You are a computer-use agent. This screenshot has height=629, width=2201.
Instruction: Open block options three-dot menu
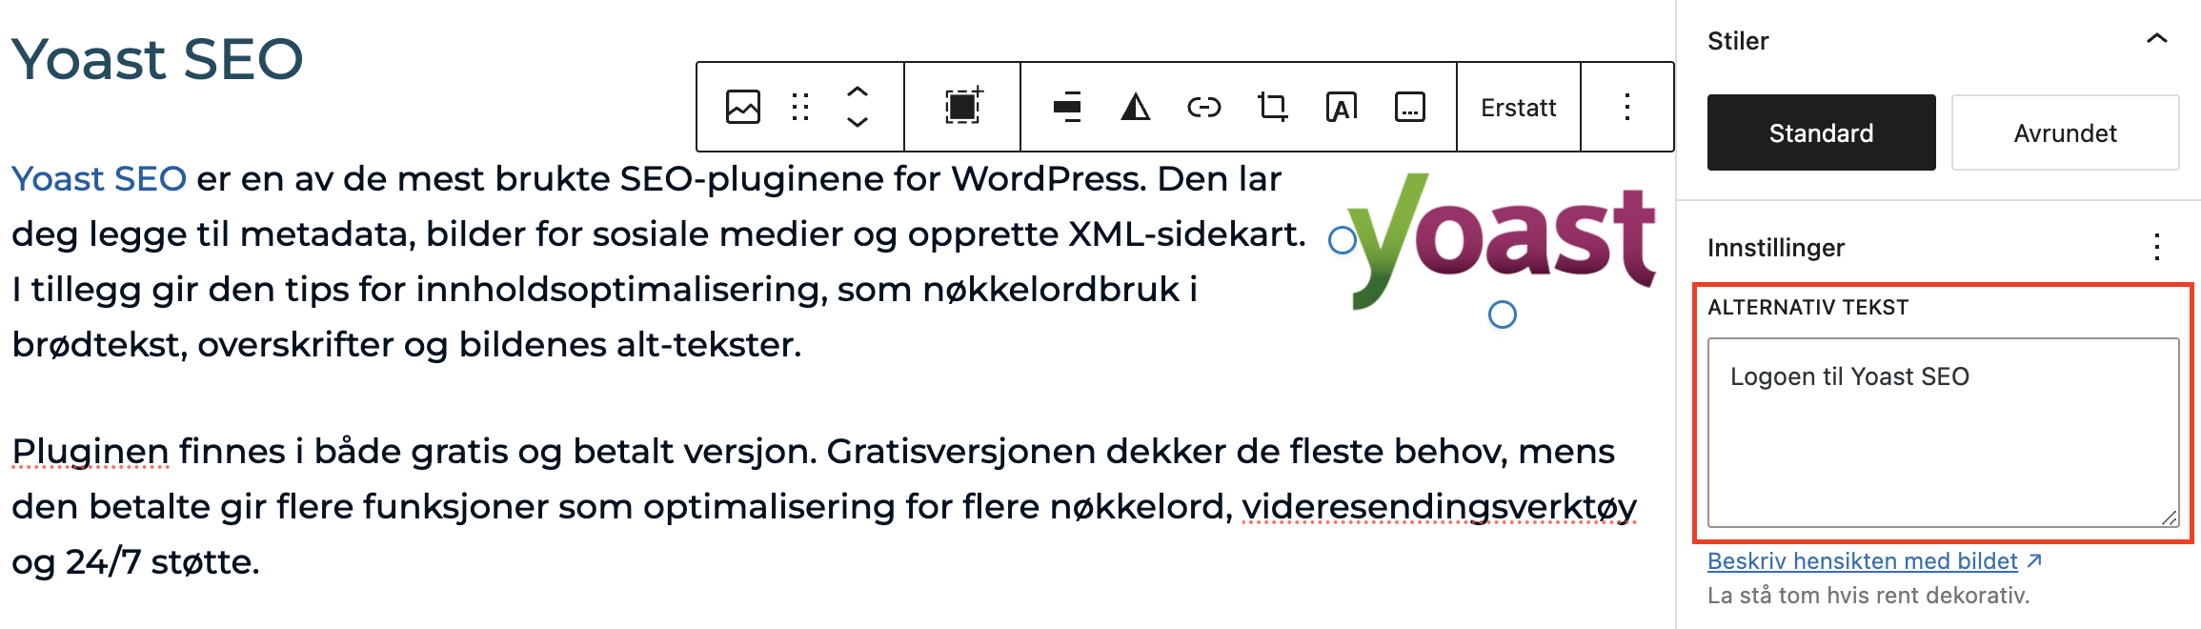point(1627,107)
